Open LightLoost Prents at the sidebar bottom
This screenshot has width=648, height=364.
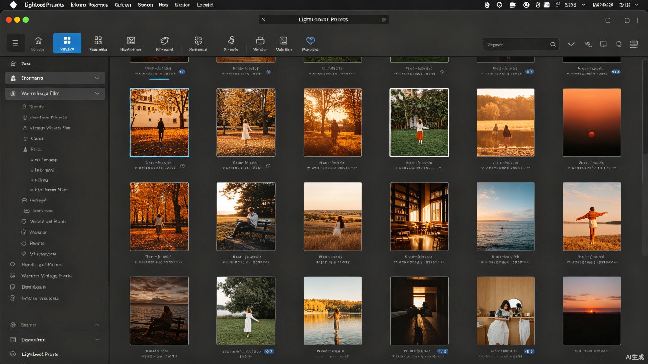(x=40, y=354)
